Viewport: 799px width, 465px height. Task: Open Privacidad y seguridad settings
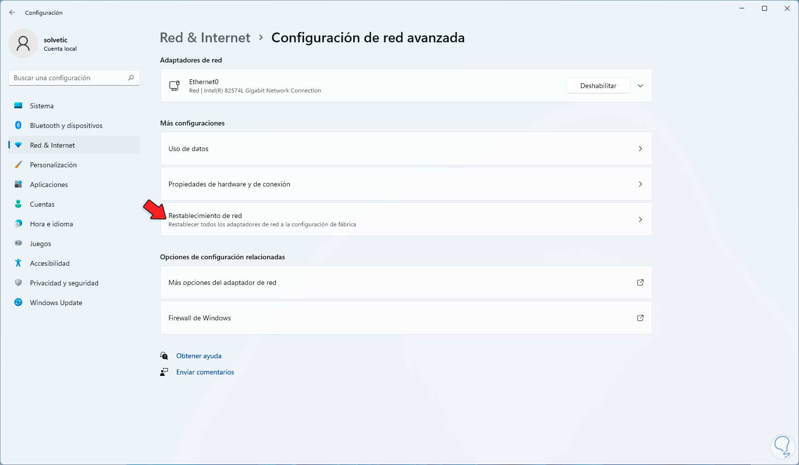[74, 283]
